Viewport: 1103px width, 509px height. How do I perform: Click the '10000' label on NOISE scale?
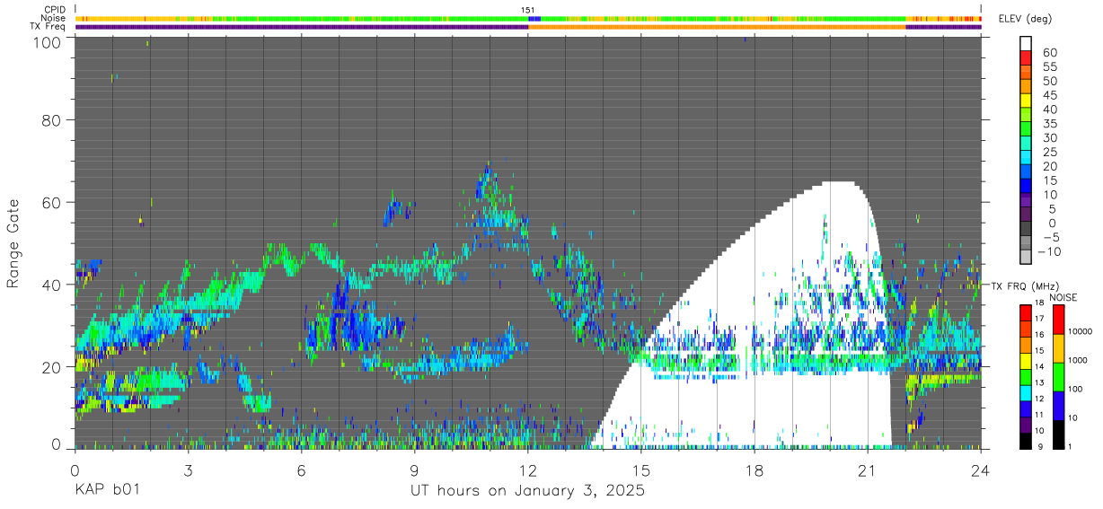pyautogui.click(x=1080, y=331)
